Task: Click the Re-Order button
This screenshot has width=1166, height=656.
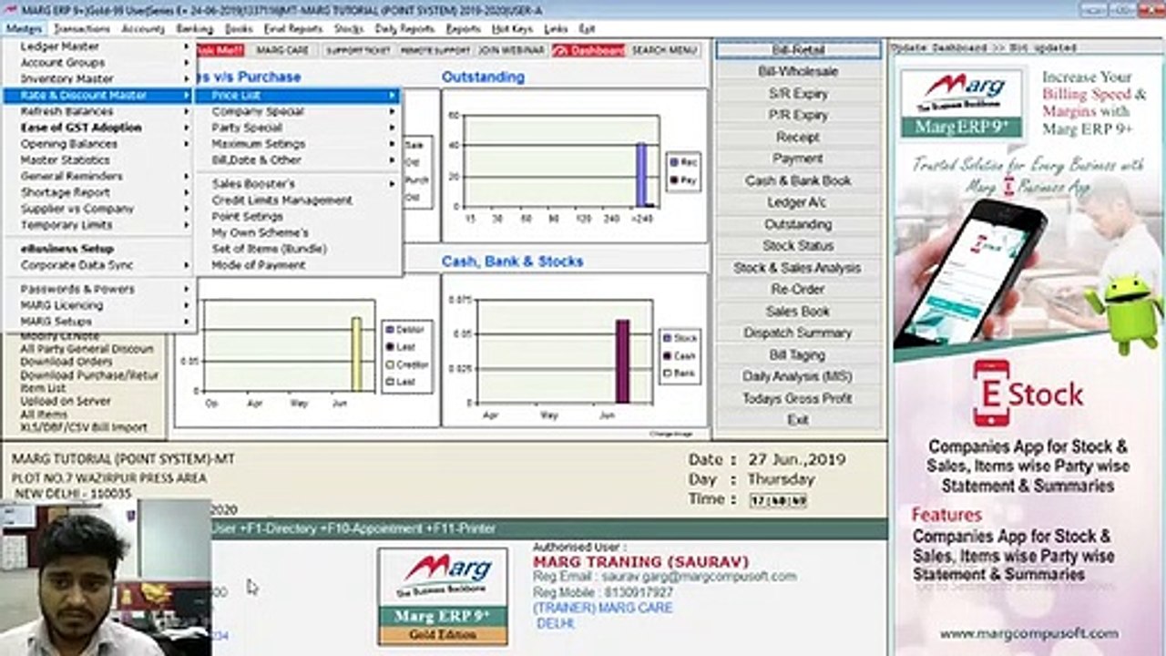Action: pyautogui.click(x=798, y=290)
